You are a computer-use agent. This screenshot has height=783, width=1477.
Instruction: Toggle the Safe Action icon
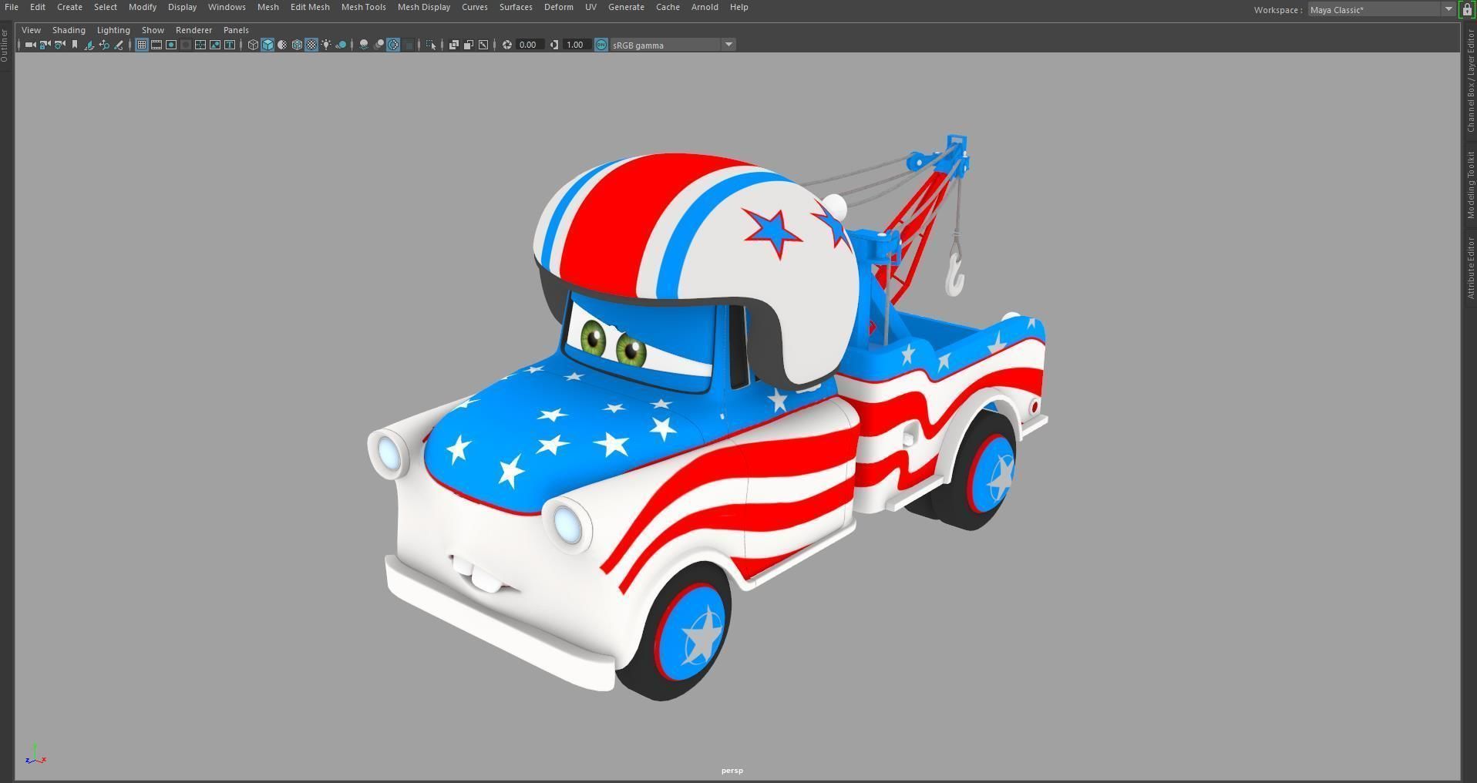[215, 45]
